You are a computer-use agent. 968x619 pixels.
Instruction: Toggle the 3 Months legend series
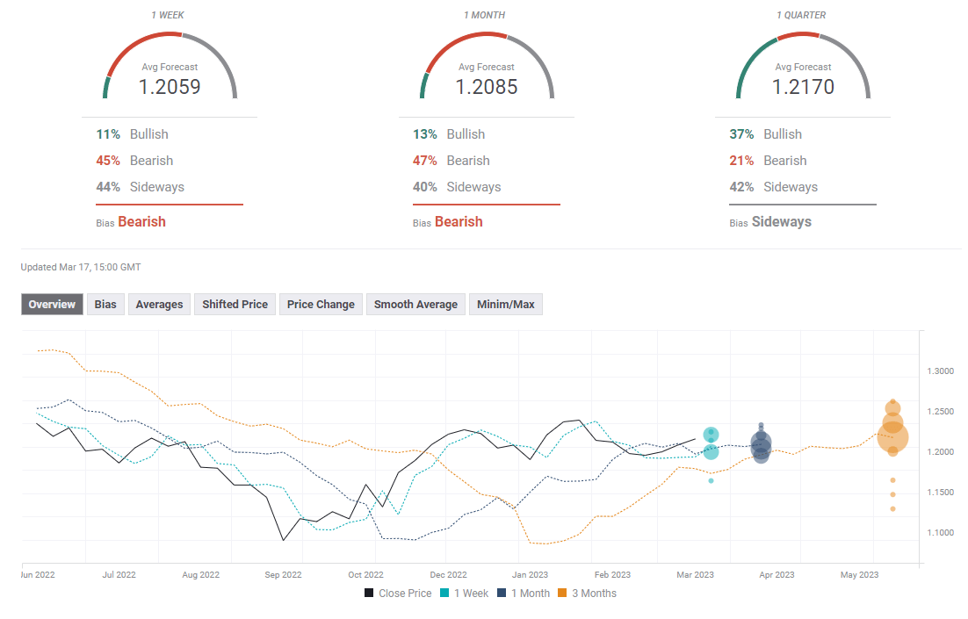[589, 594]
